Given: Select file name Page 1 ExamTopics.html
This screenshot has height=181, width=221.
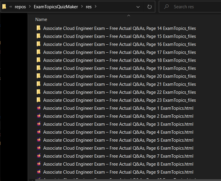Looking at the screenshot, I should coord(118,108).
